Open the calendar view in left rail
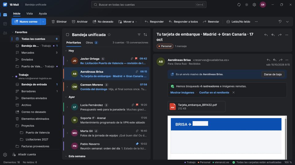This screenshot has width=295, height=165. point(5,24)
